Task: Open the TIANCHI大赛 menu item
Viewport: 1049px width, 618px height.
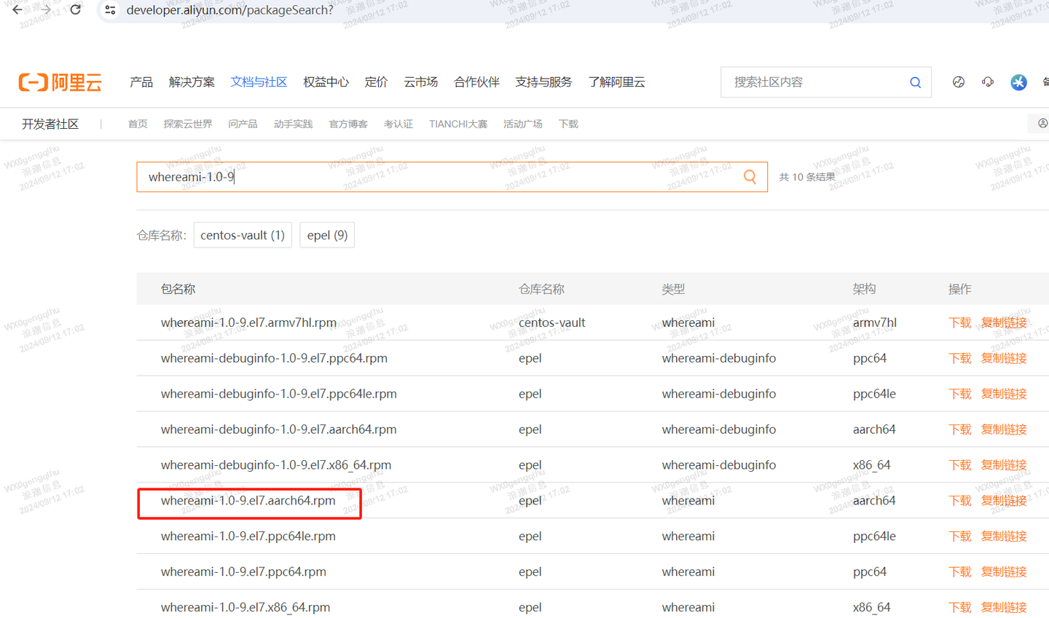Action: pos(457,124)
